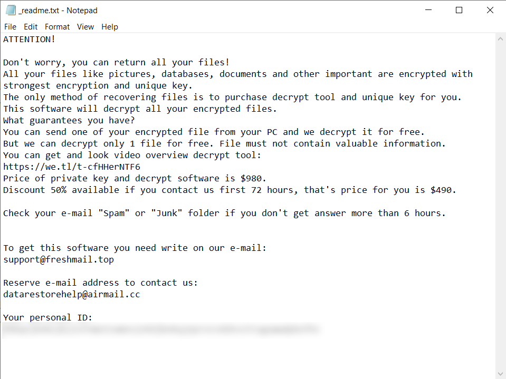Click the Notepad icon in the title bar
The height and width of the screenshot is (379, 506).
tap(11, 11)
